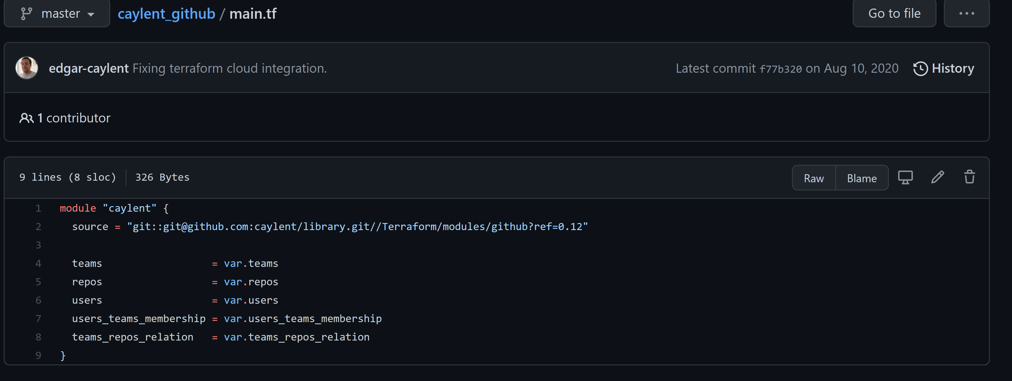This screenshot has height=381, width=1012.
Task: Click the divider between line numbers and code
Action: pos(126,177)
